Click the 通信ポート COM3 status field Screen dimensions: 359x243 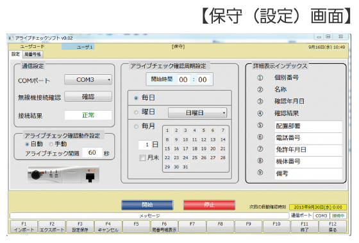pyautogui.click(x=321, y=216)
